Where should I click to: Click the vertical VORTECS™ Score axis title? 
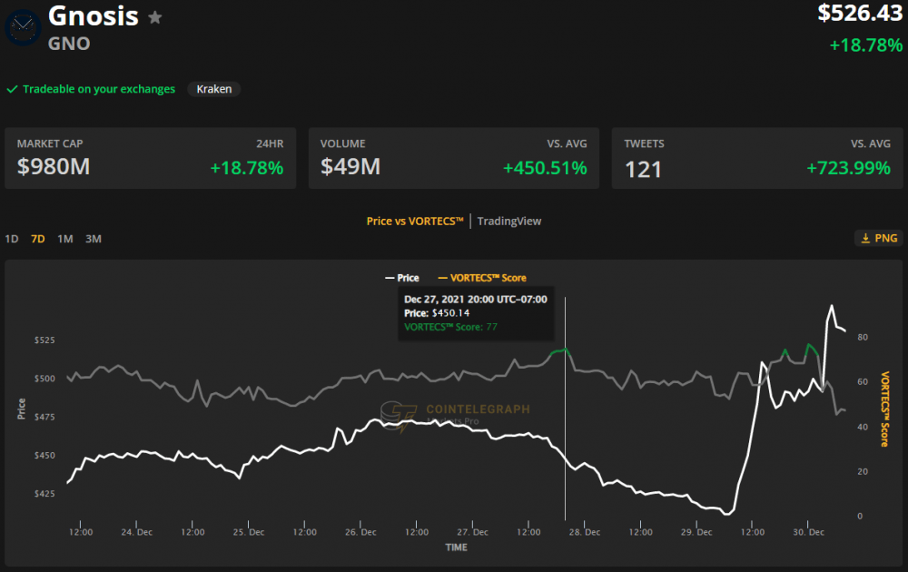[x=884, y=409]
